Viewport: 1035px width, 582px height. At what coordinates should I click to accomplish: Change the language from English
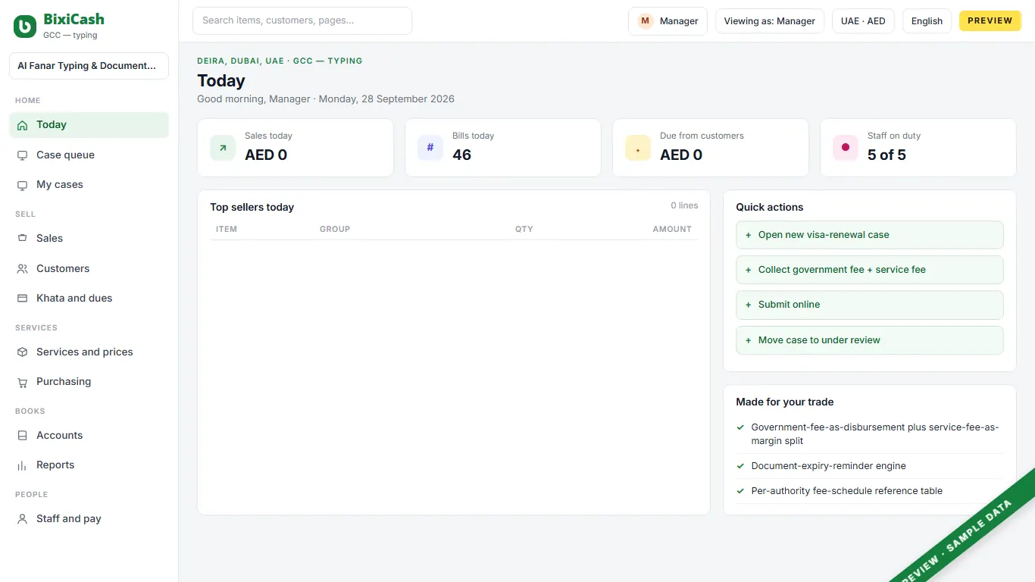pyautogui.click(x=927, y=21)
